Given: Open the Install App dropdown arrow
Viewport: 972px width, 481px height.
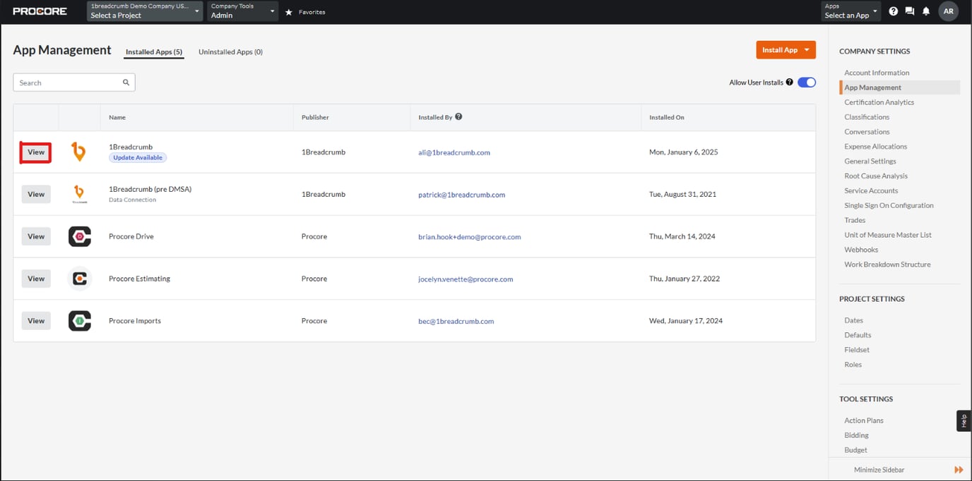Looking at the screenshot, I should [x=807, y=49].
